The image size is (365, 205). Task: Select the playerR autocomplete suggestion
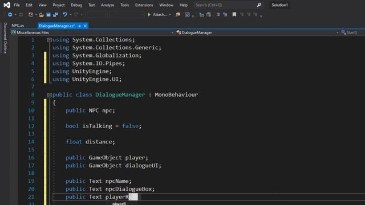pyautogui.click(x=119, y=203)
